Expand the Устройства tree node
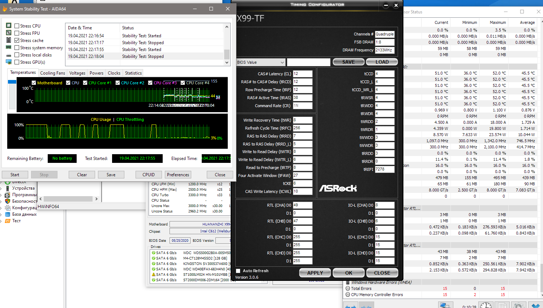Image resolution: width=543 pixels, height=308 pixels. coord(1,188)
